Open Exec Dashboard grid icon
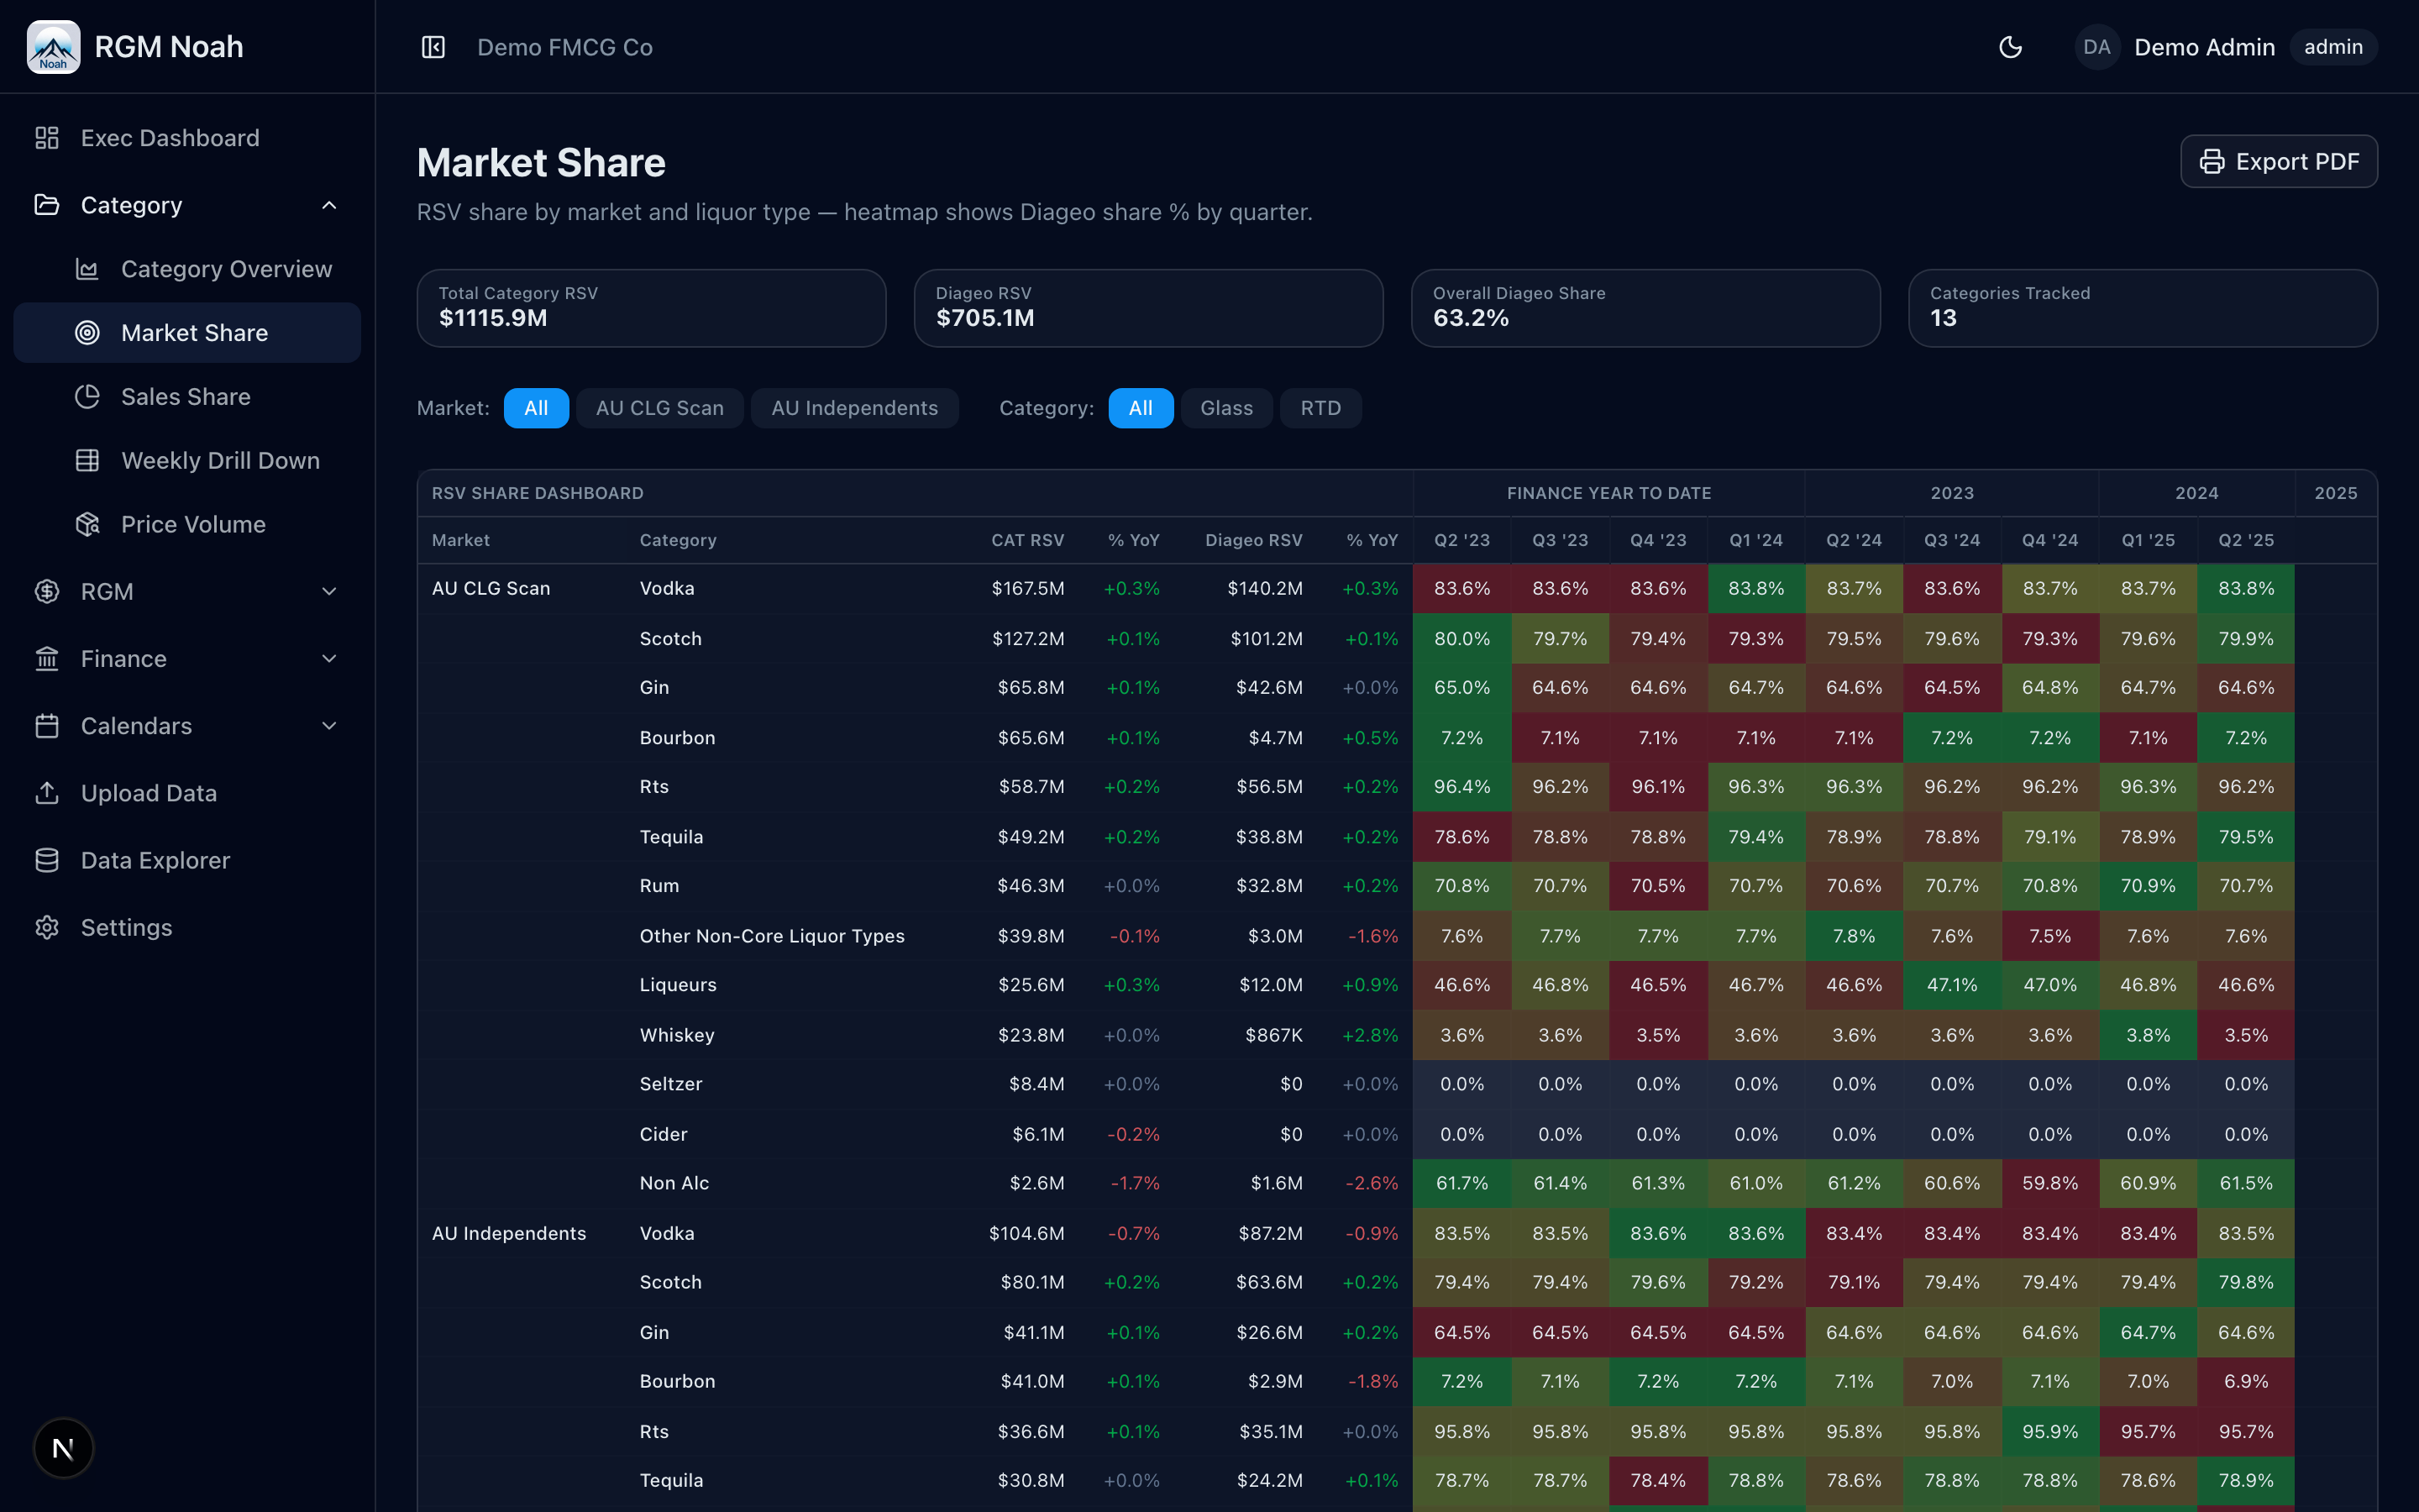The image size is (2419, 1512). point(47,138)
